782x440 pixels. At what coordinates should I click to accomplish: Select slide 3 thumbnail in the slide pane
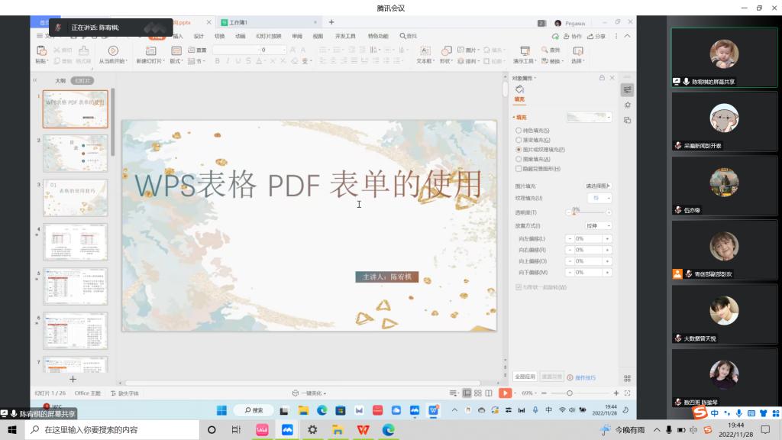point(76,198)
